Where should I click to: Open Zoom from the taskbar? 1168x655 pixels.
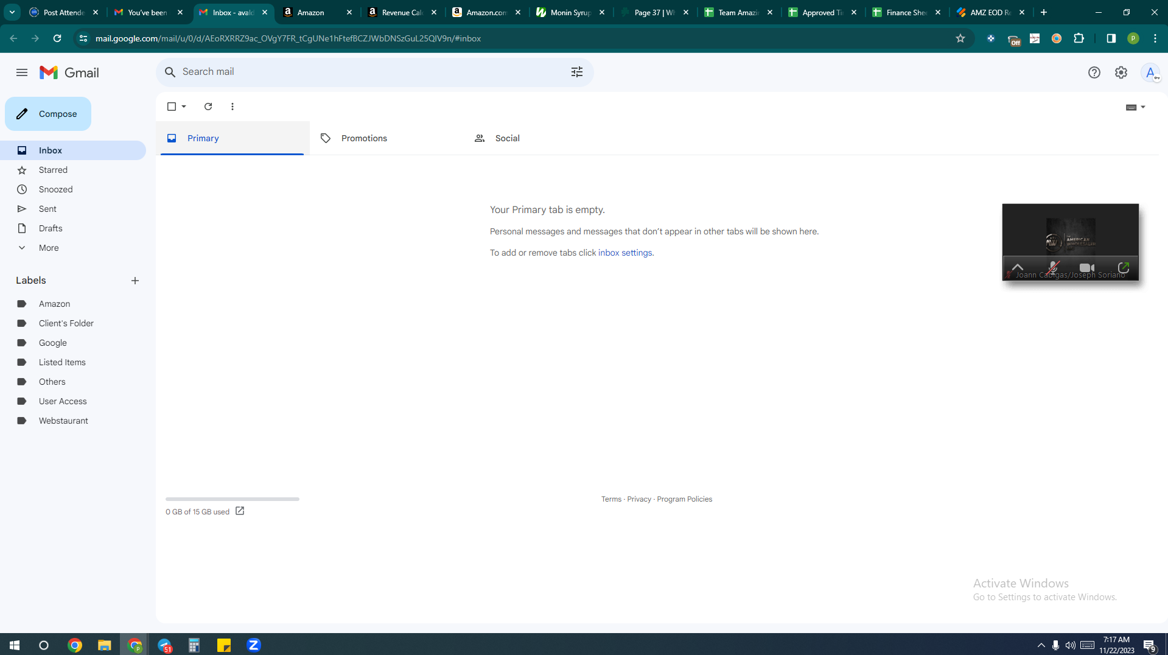pos(254,645)
